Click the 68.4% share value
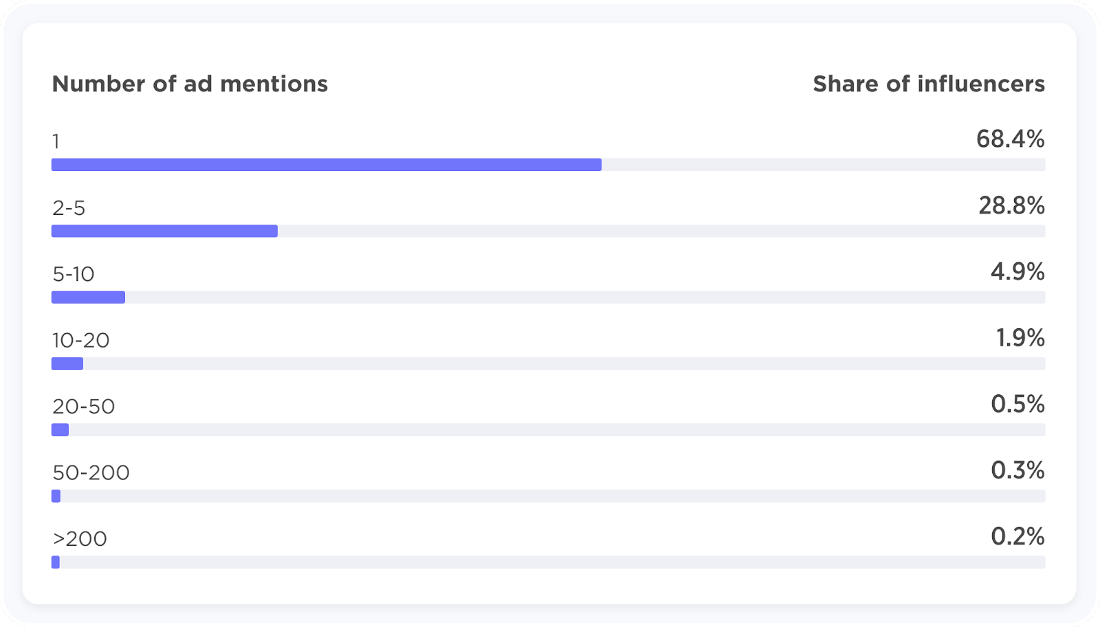Viewport: 1100px width, 627px height. pyautogui.click(x=1010, y=139)
